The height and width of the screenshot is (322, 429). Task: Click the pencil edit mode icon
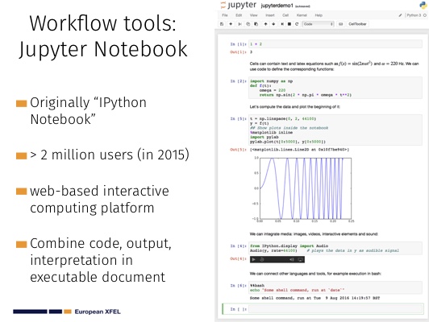(x=400, y=15)
